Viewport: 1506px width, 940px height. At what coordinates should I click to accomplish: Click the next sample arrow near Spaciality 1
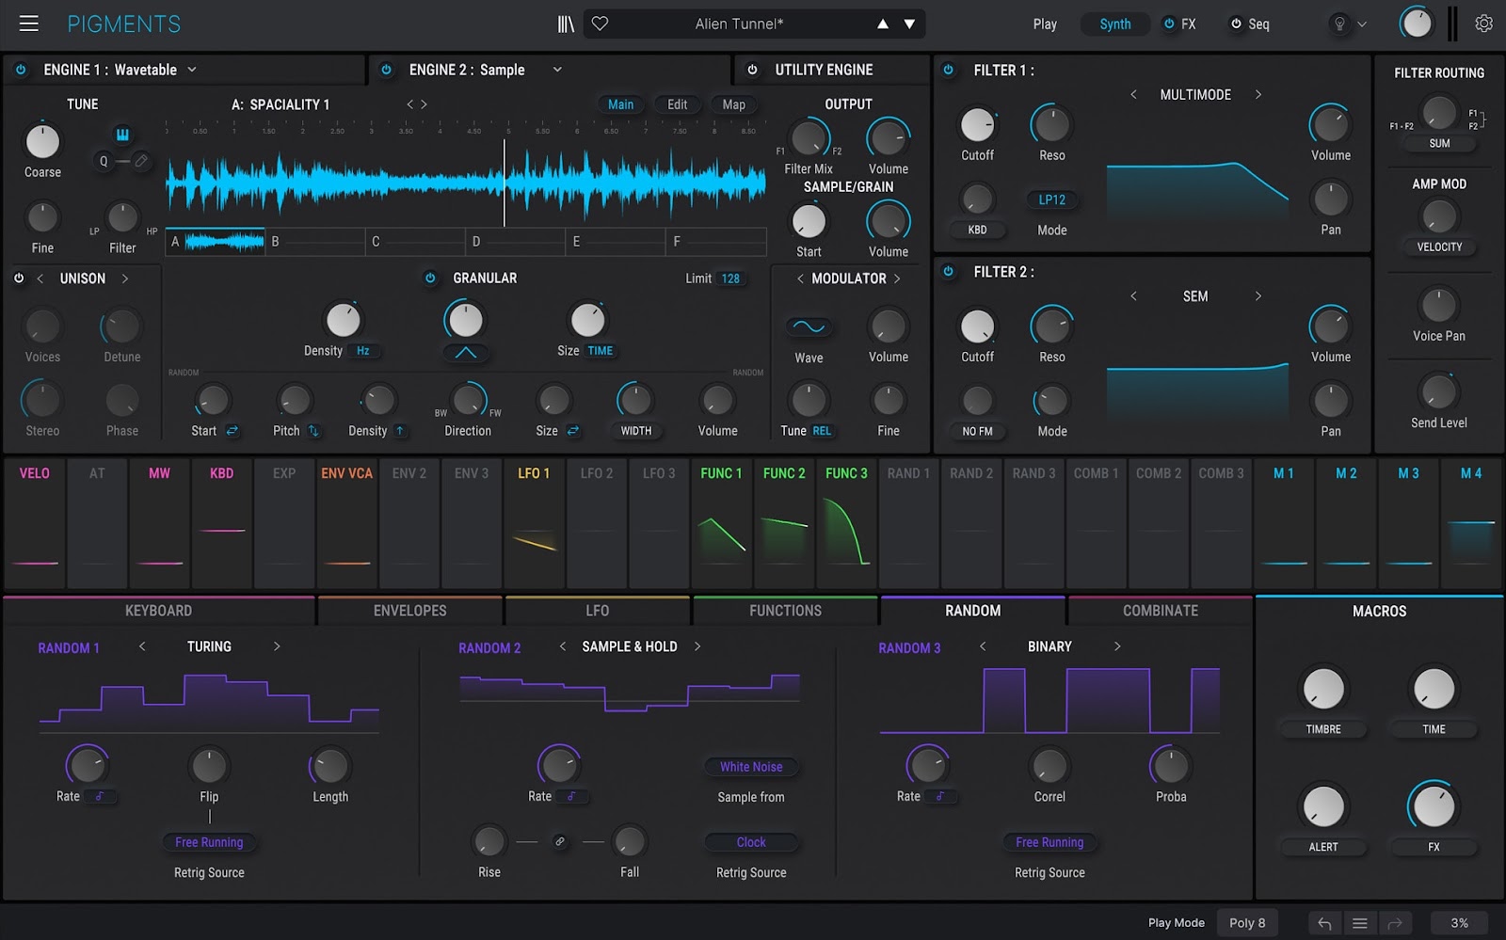425,104
